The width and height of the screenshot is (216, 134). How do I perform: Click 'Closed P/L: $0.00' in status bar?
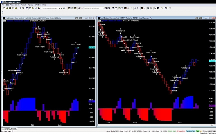(149, 131)
